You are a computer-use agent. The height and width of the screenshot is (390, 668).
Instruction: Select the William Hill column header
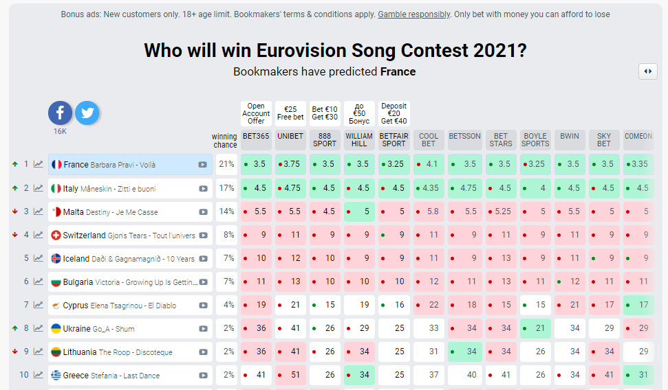pyautogui.click(x=359, y=140)
